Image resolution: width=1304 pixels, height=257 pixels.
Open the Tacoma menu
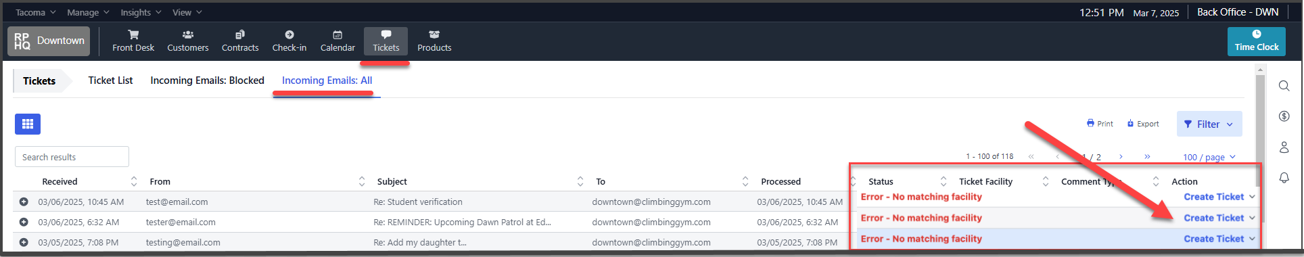[x=35, y=12]
